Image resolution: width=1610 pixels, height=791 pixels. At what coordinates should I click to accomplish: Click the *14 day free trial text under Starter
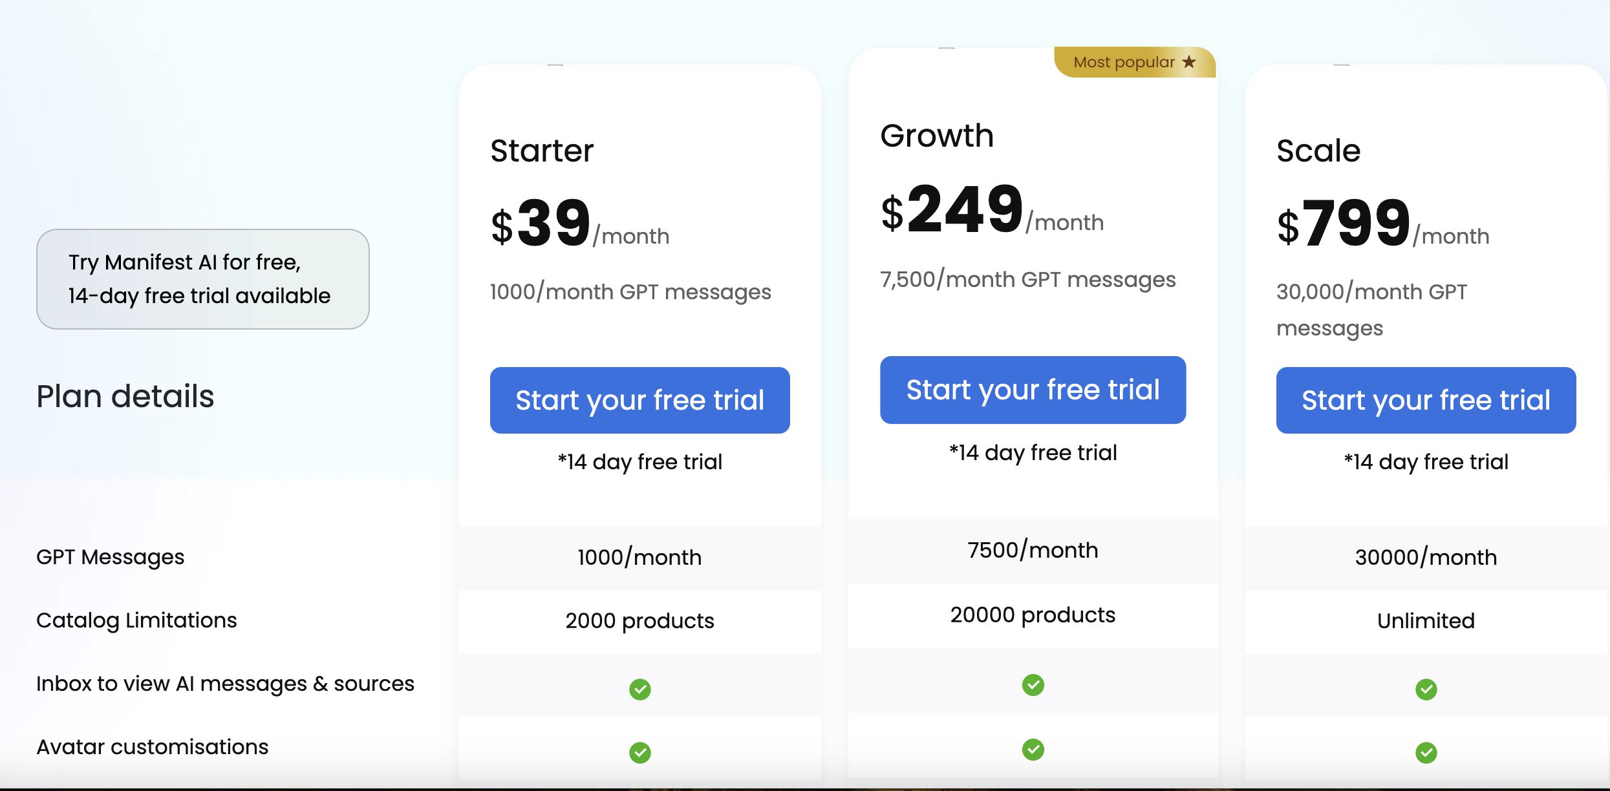[x=640, y=461]
